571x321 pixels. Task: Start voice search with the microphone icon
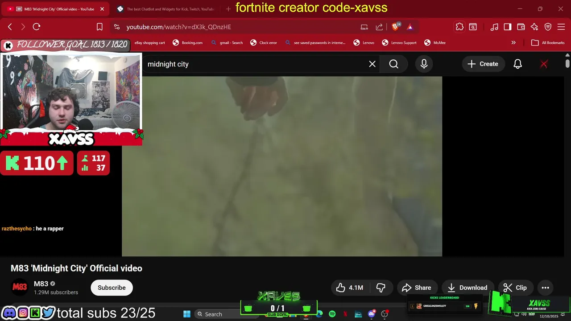tap(424, 64)
